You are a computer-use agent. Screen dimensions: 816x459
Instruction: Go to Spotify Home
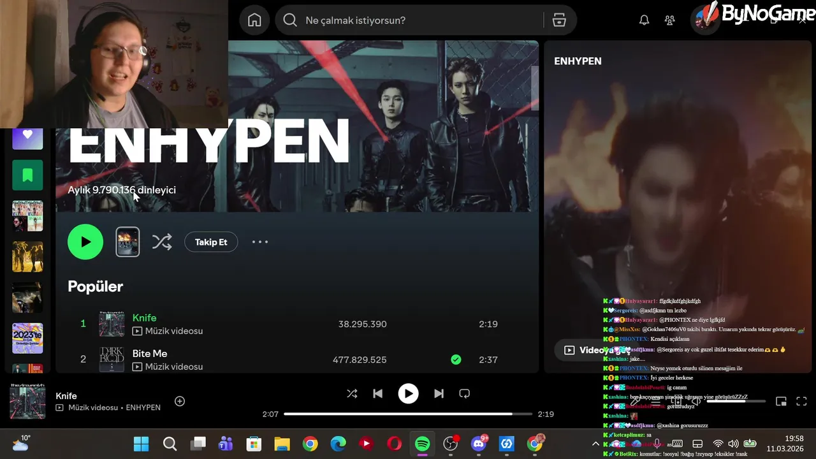[254, 20]
